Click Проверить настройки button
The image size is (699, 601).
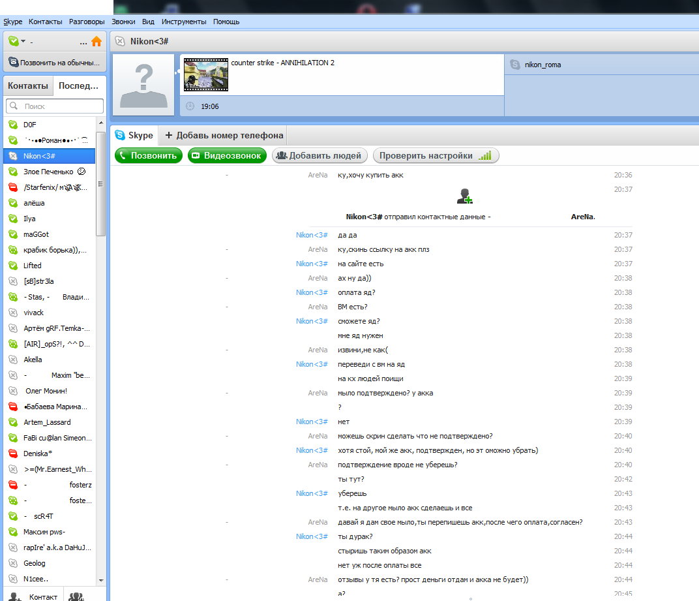(436, 155)
